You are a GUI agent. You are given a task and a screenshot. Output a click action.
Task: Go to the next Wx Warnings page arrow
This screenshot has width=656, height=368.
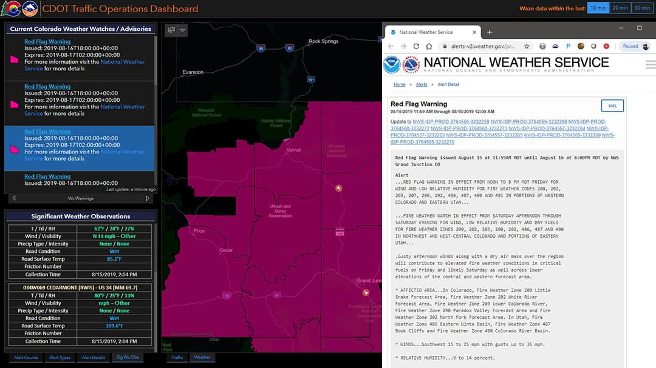(x=147, y=198)
